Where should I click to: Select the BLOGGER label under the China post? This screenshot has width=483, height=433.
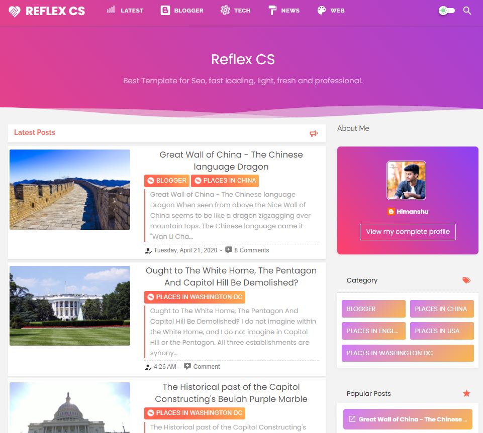166,181
